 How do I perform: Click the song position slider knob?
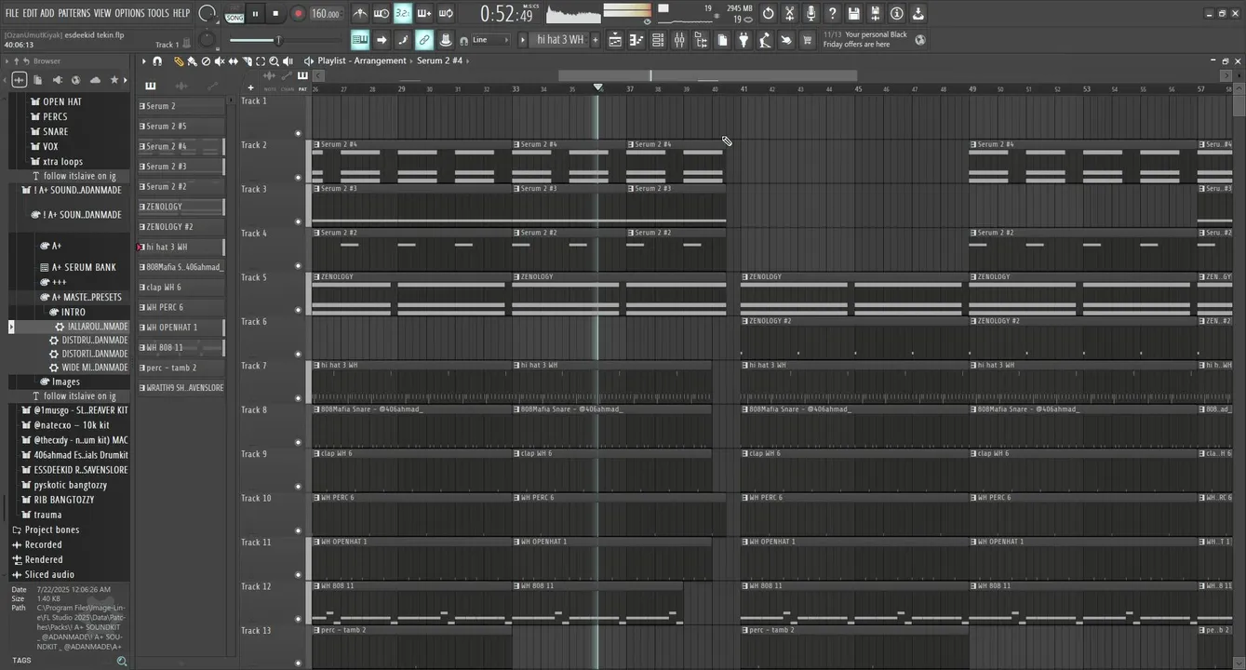click(x=277, y=40)
